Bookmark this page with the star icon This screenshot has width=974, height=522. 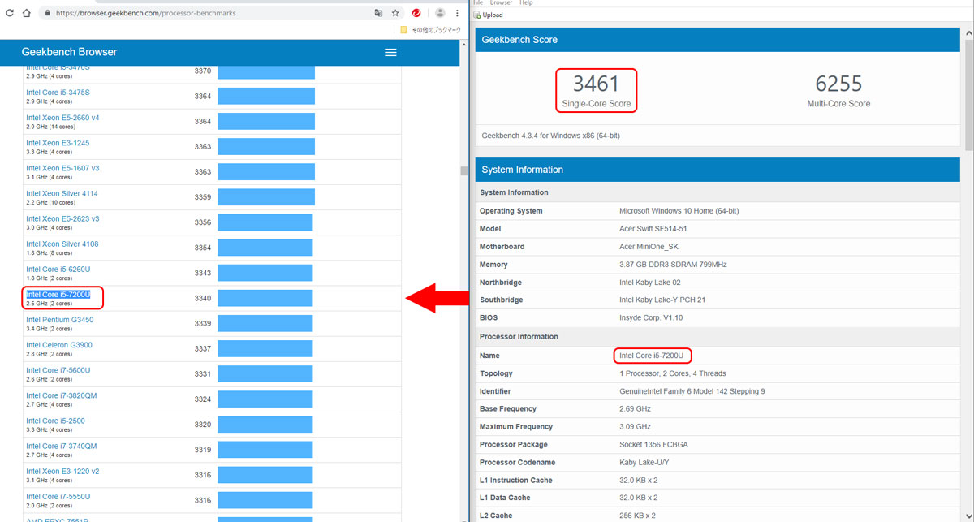pyautogui.click(x=395, y=13)
